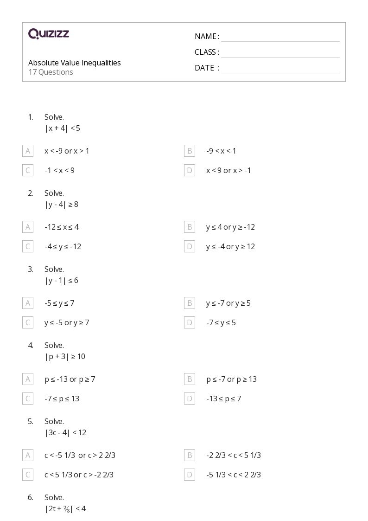The width and height of the screenshot is (368, 521).
Task: Tick box C 'y ≤ -5 or y ≥ 7'
Action: click(28, 322)
